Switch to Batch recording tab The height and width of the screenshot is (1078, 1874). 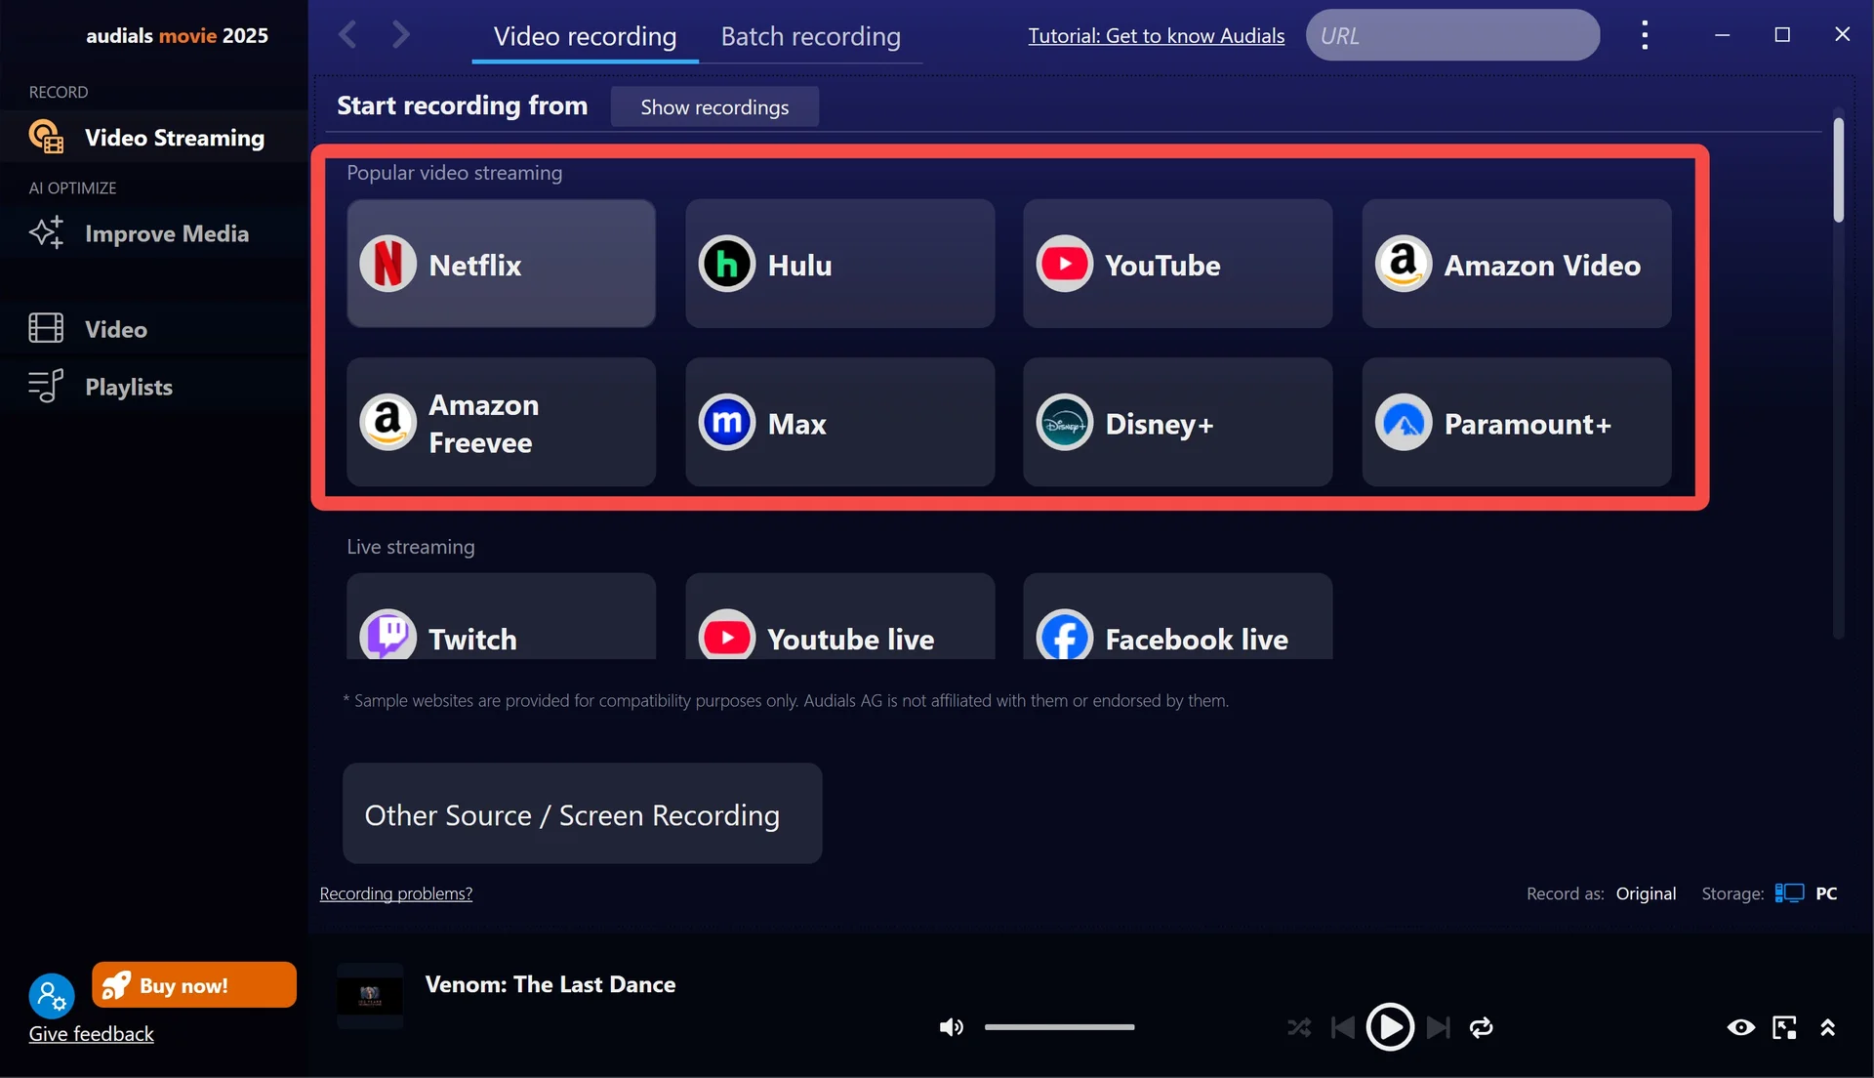pos(810,36)
